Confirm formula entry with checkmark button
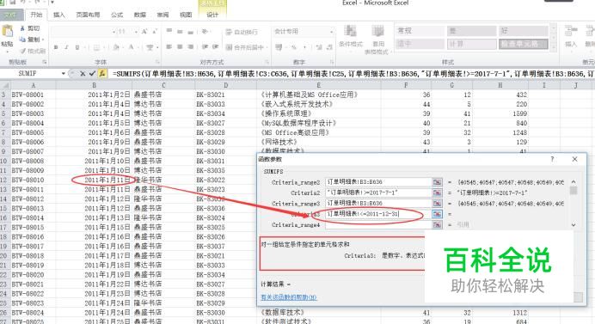This screenshot has width=595, height=324. [92, 74]
